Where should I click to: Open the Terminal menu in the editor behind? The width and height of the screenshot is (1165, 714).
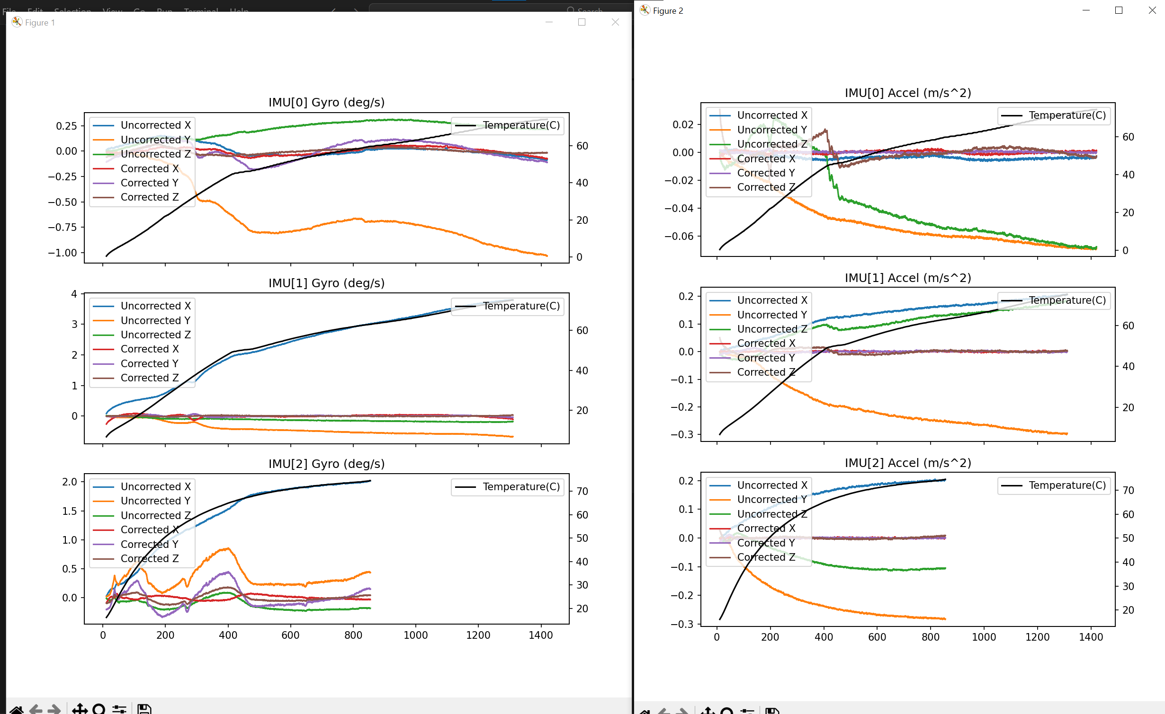(x=201, y=10)
